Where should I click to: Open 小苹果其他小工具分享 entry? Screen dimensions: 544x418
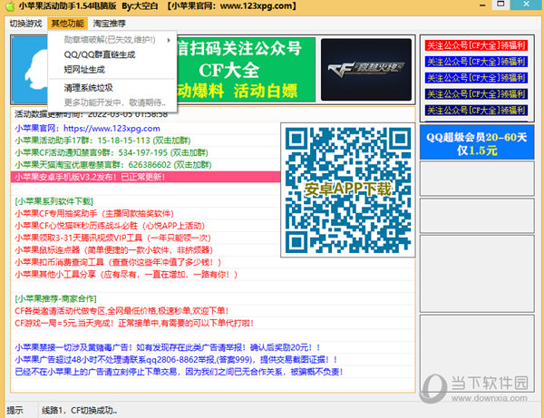pyautogui.click(x=213, y=275)
